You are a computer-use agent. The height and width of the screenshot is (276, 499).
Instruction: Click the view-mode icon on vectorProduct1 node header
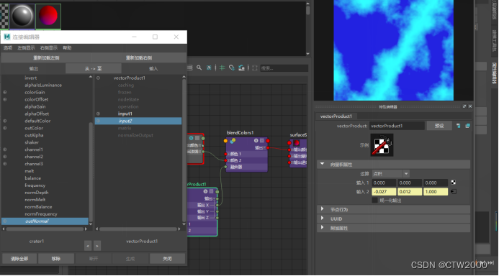[211, 191]
